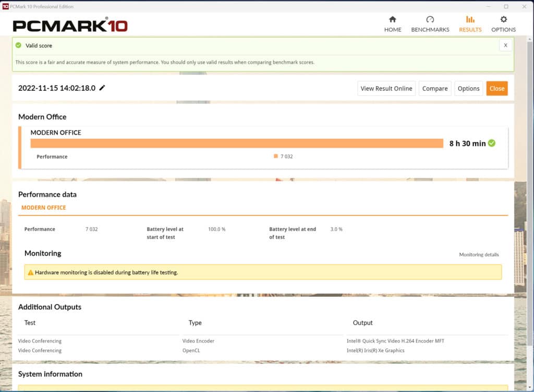Click the Battery level at start of test label

(x=165, y=233)
